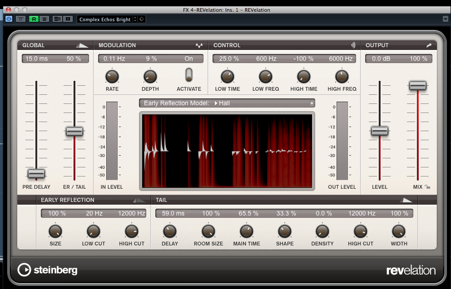The width and height of the screenshot is (451, 289).
Task: Click the Shape knob
Action: coord(285,231)
